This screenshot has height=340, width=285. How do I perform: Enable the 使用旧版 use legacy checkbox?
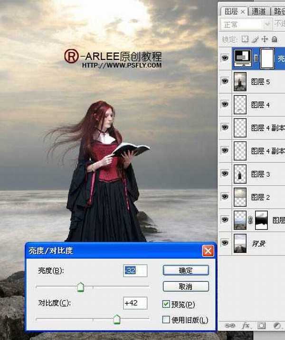[x=166, y=320]
